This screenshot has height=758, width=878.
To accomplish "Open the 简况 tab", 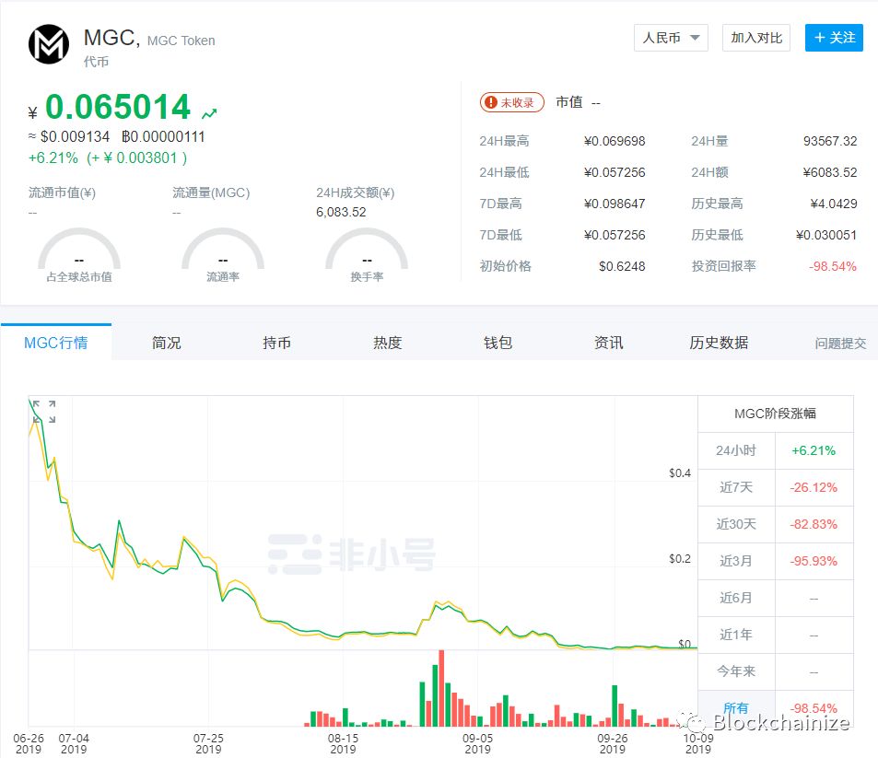I will pos(167,343).
